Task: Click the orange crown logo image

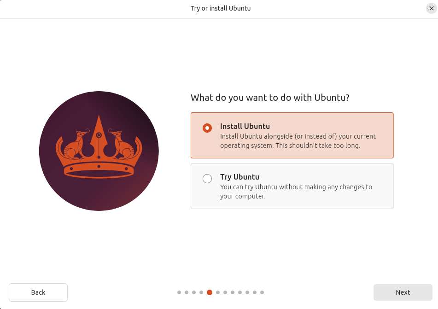Action: point(99,151)
